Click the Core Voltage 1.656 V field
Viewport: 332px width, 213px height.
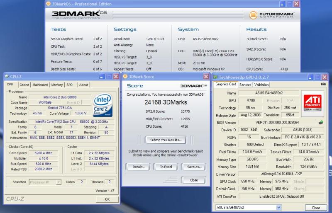pos(81,114)
